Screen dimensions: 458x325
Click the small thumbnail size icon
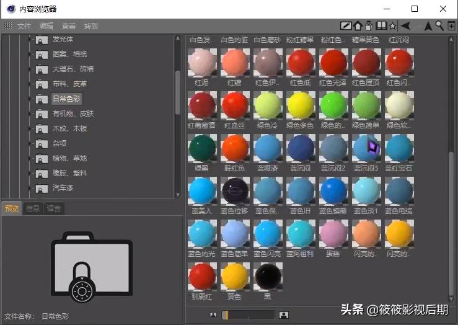[x=213, y=315]
